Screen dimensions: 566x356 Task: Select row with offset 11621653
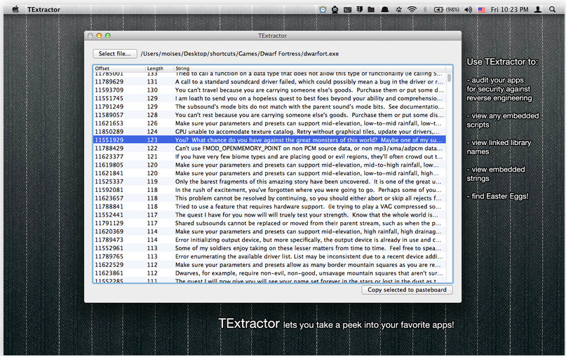[x=269, y=123]
